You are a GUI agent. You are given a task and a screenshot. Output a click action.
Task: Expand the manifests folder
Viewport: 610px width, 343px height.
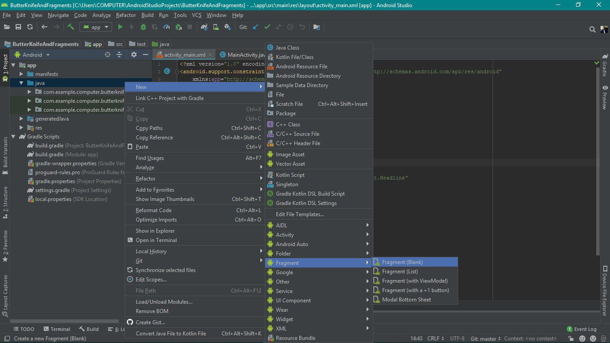point(21,74)
